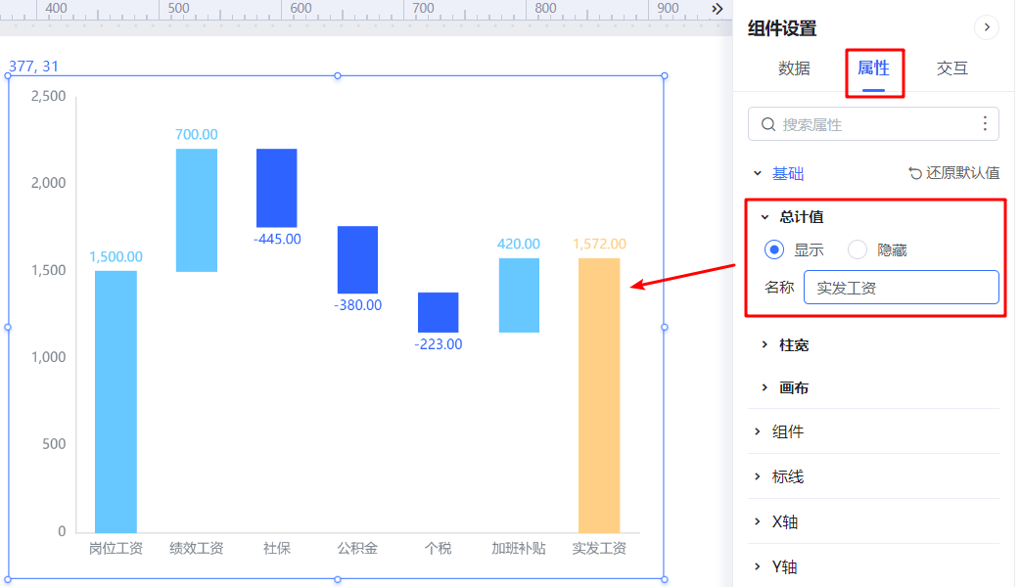This screenshot has width=1020, height=587.
Task: Click the 搜索属性 search field
Action: pyautogui.click(x=873, y=124)
